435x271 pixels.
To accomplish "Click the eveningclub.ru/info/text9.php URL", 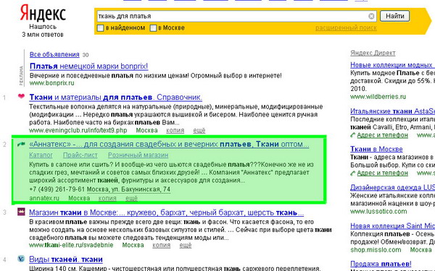I will [x=78, y=130].
